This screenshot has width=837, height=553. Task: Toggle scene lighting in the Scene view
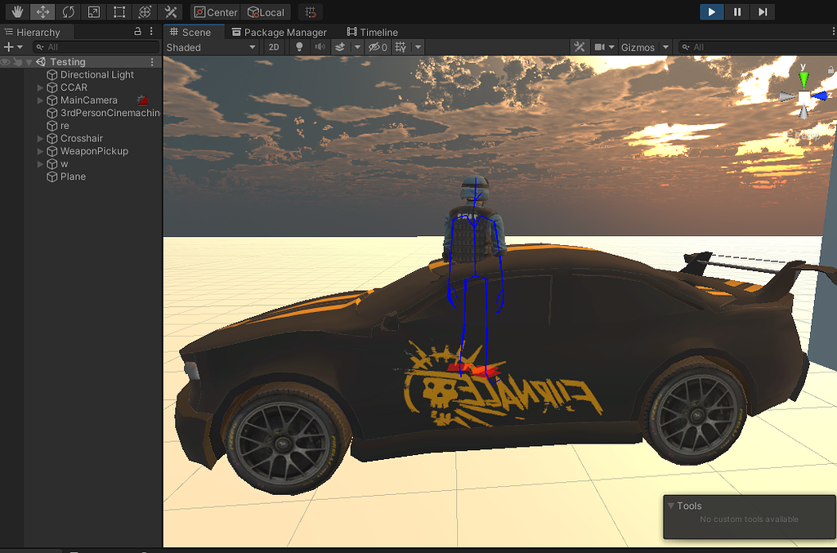point(301,47)
